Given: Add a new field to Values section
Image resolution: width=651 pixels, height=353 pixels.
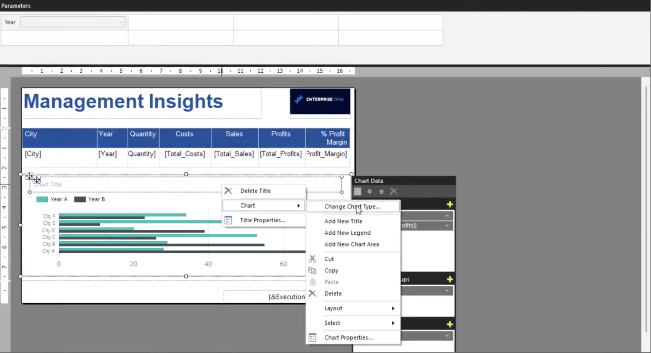Looking at the screenshot, I should 449,204.
